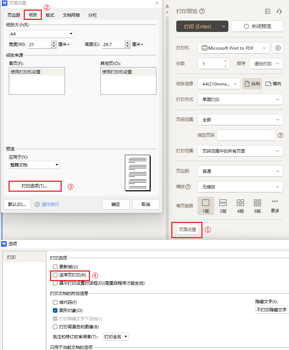Click the power icon on 关闭预览
289x350 pixels.
coord(246,26)
